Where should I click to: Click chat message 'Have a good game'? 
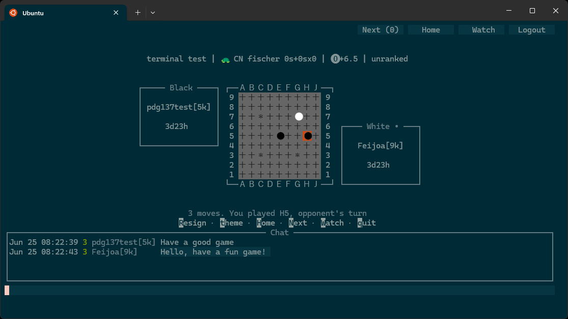coord(197,242)
